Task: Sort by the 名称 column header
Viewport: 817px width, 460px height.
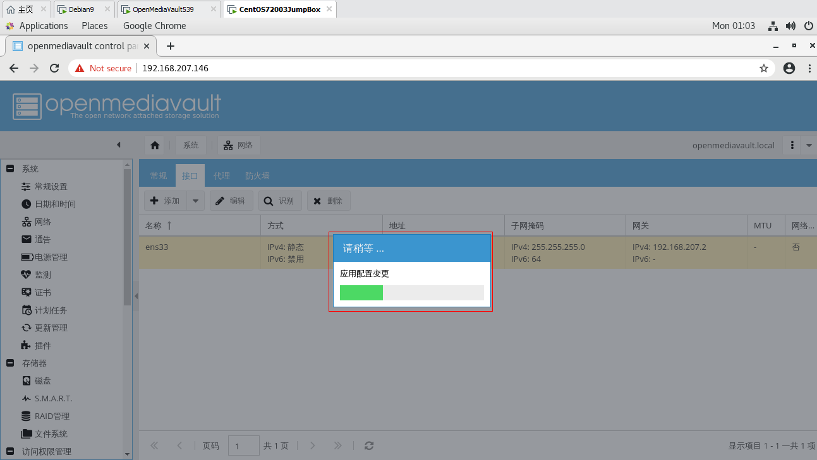Action: (200, 225)
